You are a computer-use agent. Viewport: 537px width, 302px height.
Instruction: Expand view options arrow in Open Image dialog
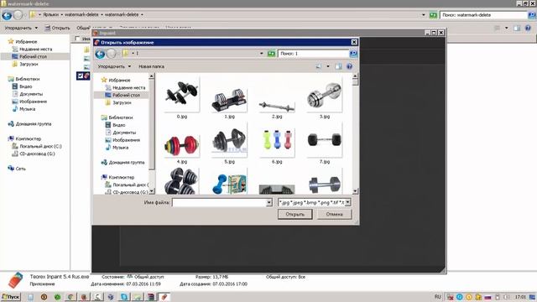coord(328,66)
